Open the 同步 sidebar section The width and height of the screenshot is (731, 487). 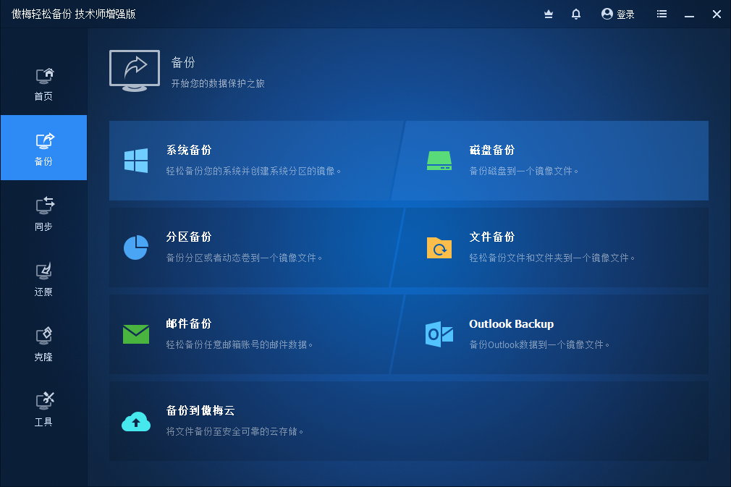coord(43,213)
